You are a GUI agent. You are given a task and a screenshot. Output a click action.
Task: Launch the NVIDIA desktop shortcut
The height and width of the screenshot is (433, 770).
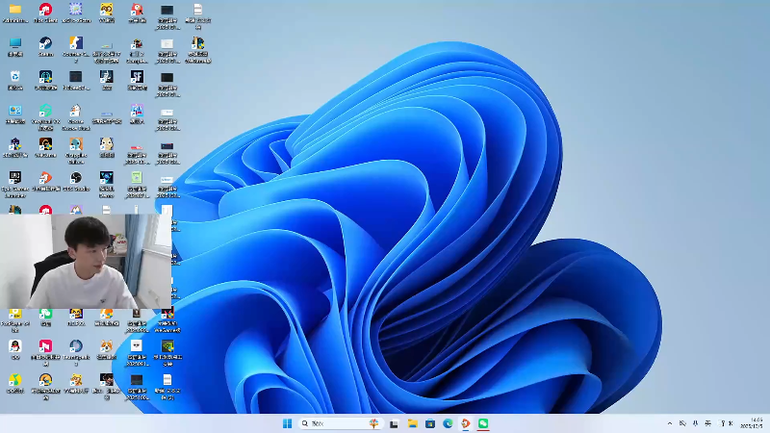(x=167, y=346)
